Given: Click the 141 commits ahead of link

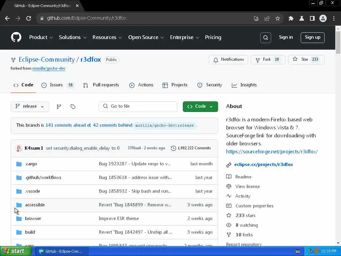Looking at the screenshot, I should (68, 125).
